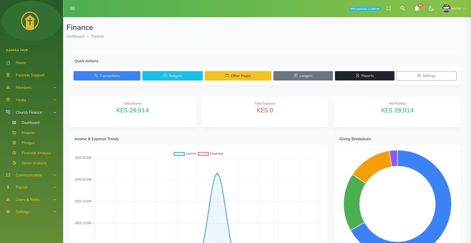The width and height of the screenshot is (471, 243).
Task: Open the Reports quick action
Action: tap(365, 76)
